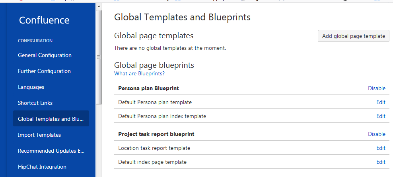The height and width of the screenshot is (177, 393).
Task: Open Further Configuration settings
Action: (x=45, y=71)
